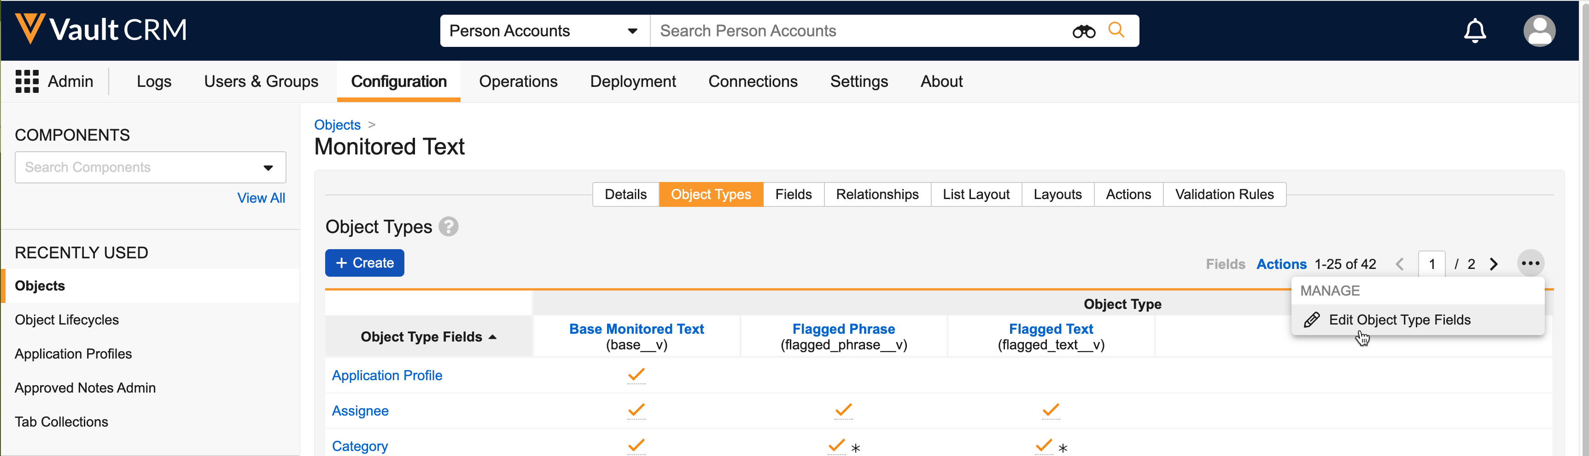Open the notifications bell
The width and height of the screenshot is (1589, 456).
[x=1474, y=31]
